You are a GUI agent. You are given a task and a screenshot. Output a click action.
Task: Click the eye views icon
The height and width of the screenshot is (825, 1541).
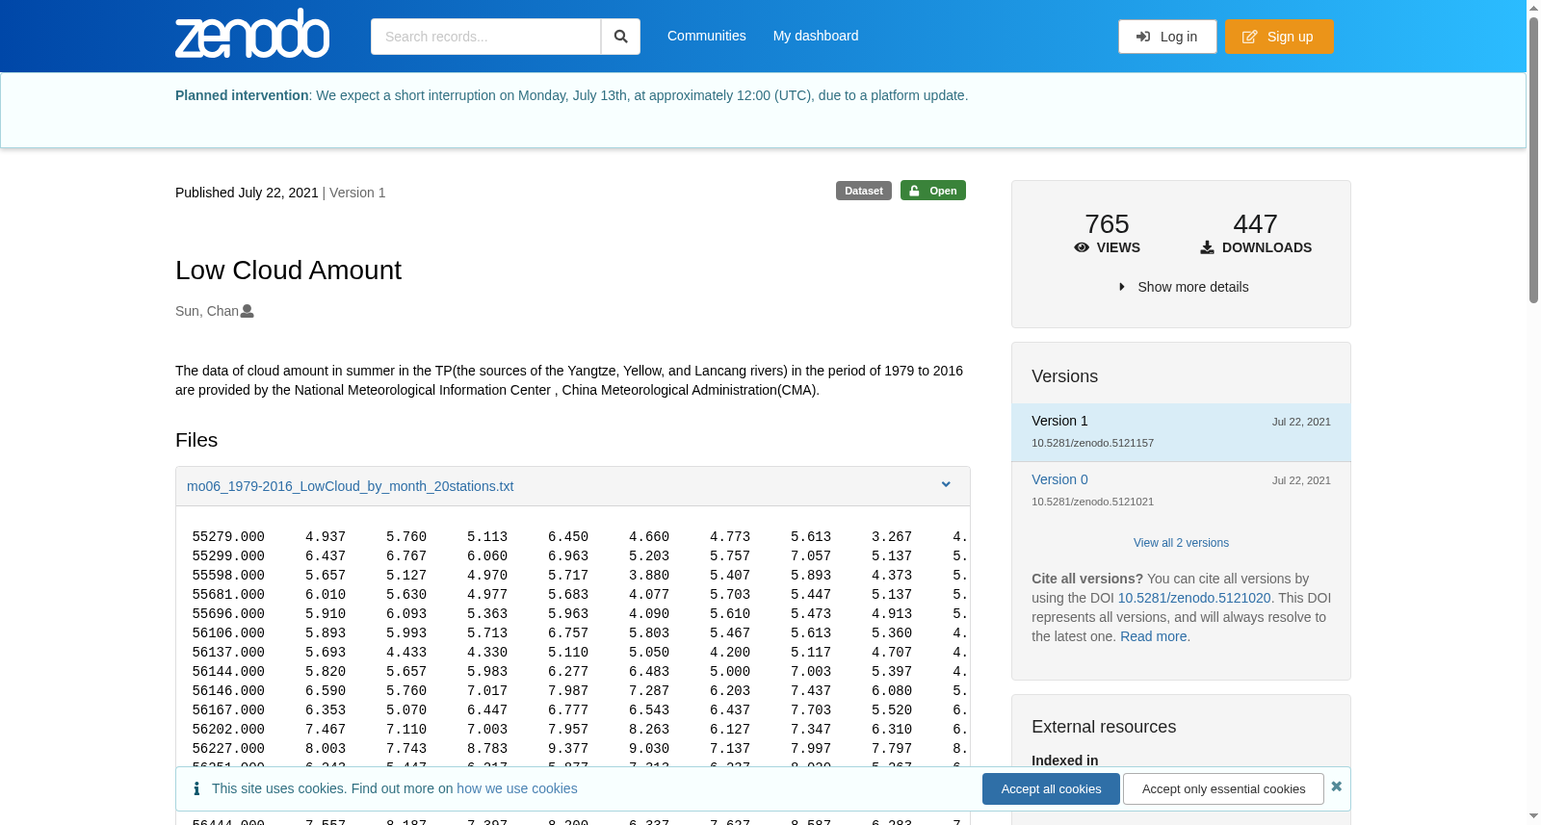click(x=1082, y=247)
